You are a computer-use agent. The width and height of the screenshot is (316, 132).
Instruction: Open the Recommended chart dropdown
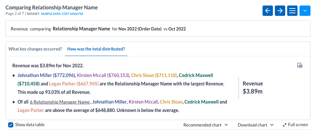coord(205,125)
